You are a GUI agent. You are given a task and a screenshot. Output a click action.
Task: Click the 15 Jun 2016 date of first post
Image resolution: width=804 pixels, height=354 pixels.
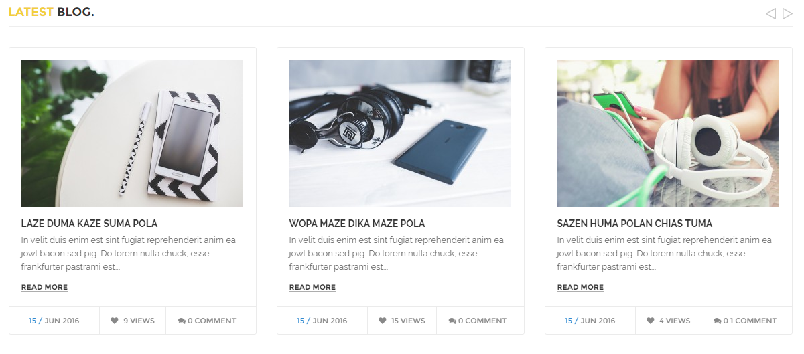54,321
